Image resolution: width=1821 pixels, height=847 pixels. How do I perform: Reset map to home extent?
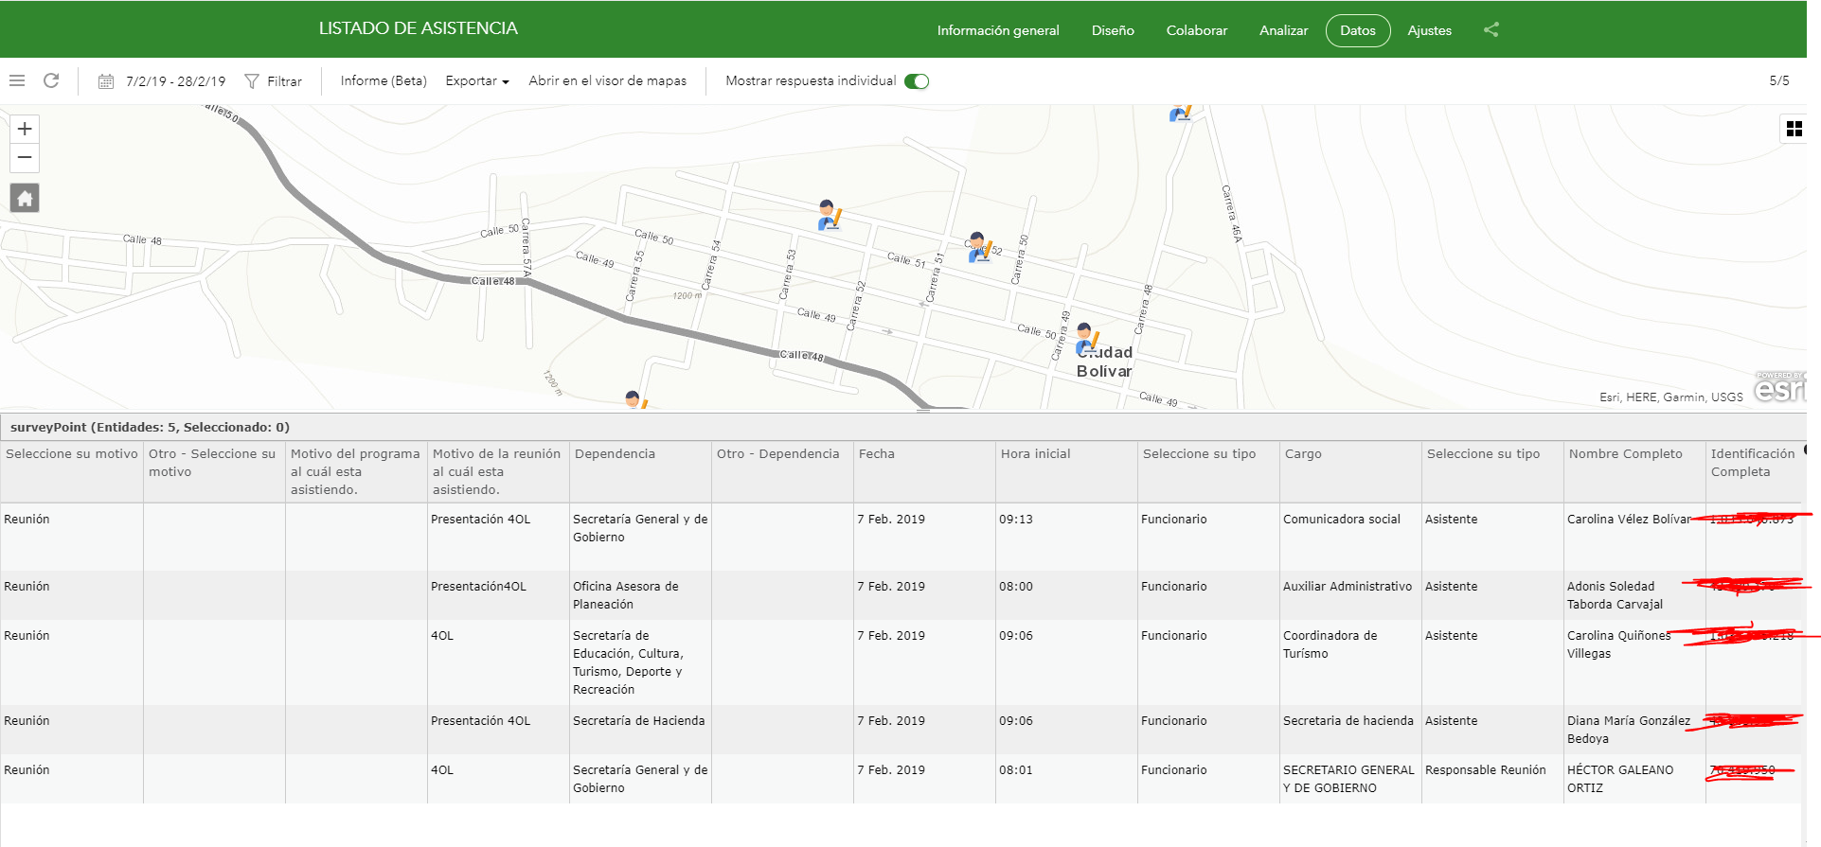[25, 199]
